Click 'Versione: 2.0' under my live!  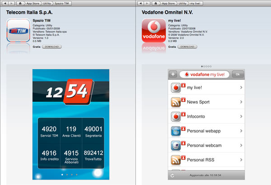176,38
